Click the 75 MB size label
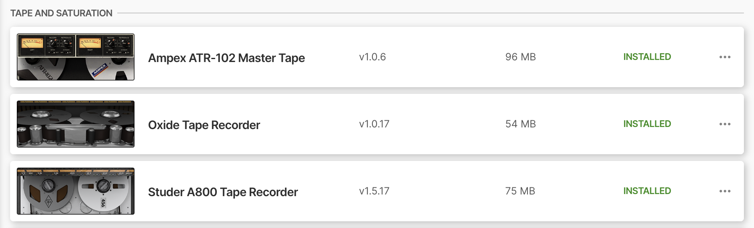Viewport: 754px width, 228px height. coord(520,191)
